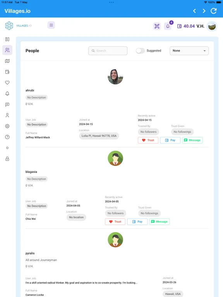Pay user ahrubi
Viewport: 223px width, 297px height.
(170, 140)
